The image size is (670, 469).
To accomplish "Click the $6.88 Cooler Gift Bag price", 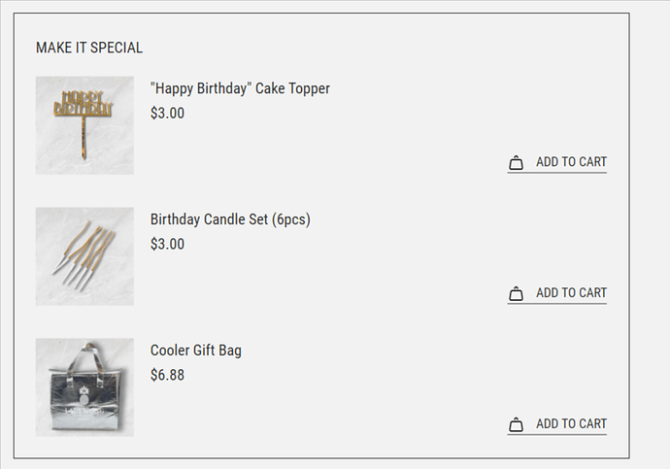I will point(167,375).
